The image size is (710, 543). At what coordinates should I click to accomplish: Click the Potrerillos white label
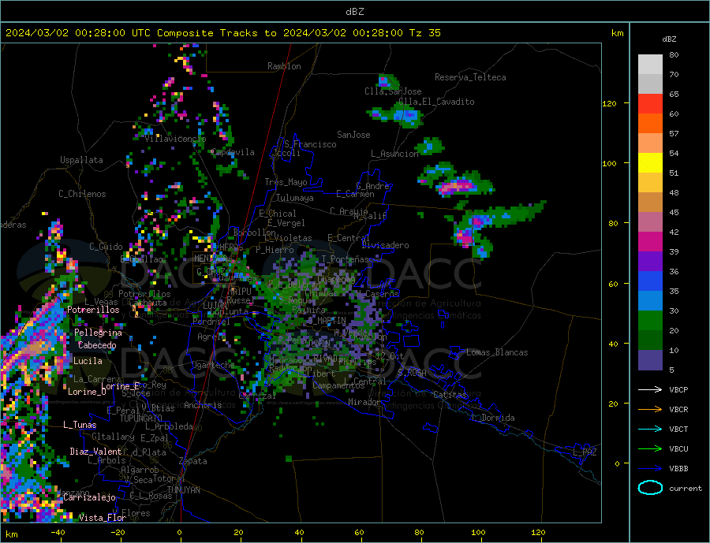pyautogui.click(x=93, y=310)
